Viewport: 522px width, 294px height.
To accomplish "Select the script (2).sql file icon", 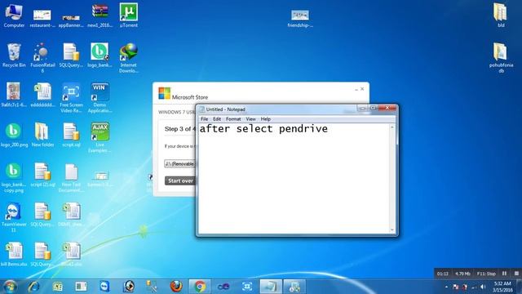I will tap(42, 175).
